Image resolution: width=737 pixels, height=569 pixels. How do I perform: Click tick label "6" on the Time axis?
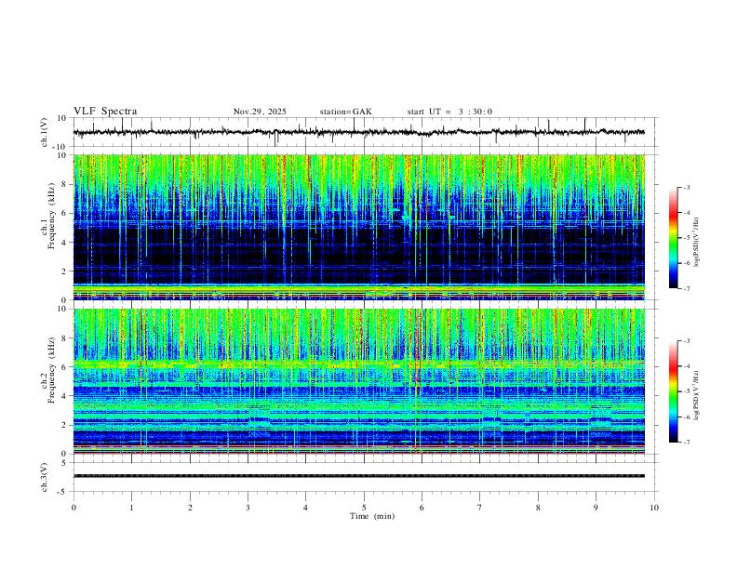pyautogui.click(x=422, y=508)
